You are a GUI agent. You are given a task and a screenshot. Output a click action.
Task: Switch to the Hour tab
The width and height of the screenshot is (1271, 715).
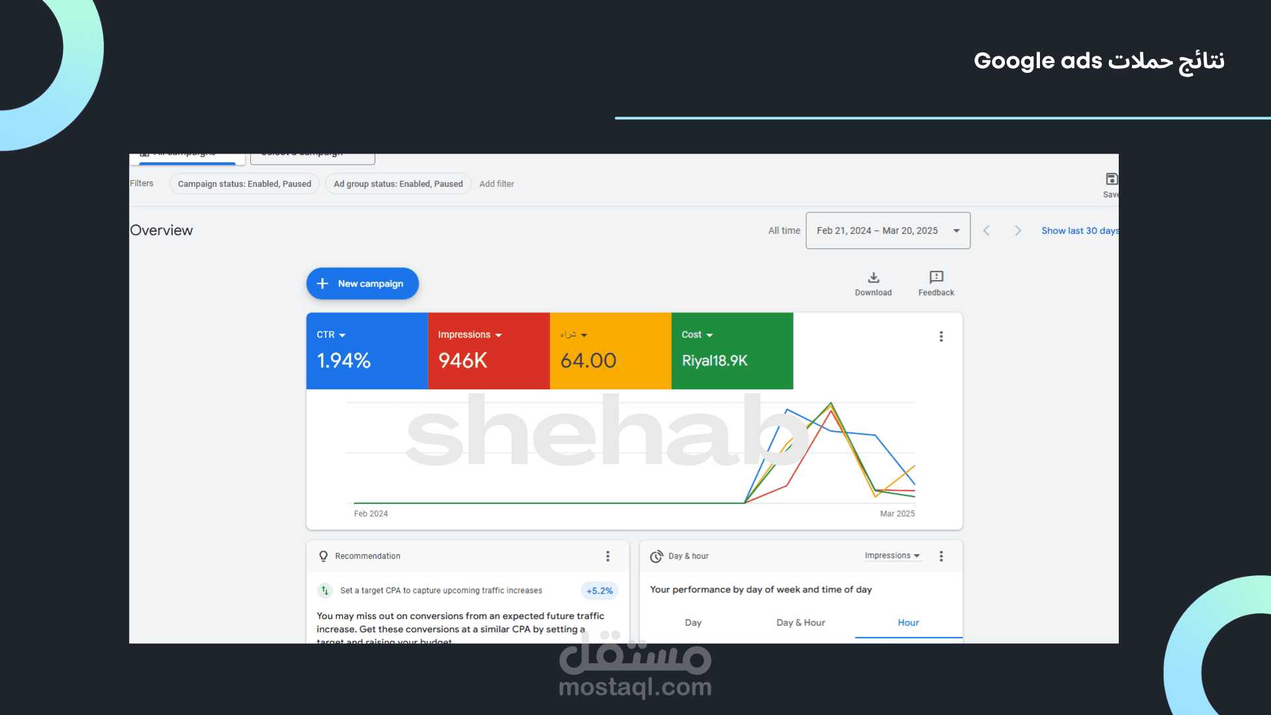908,622
